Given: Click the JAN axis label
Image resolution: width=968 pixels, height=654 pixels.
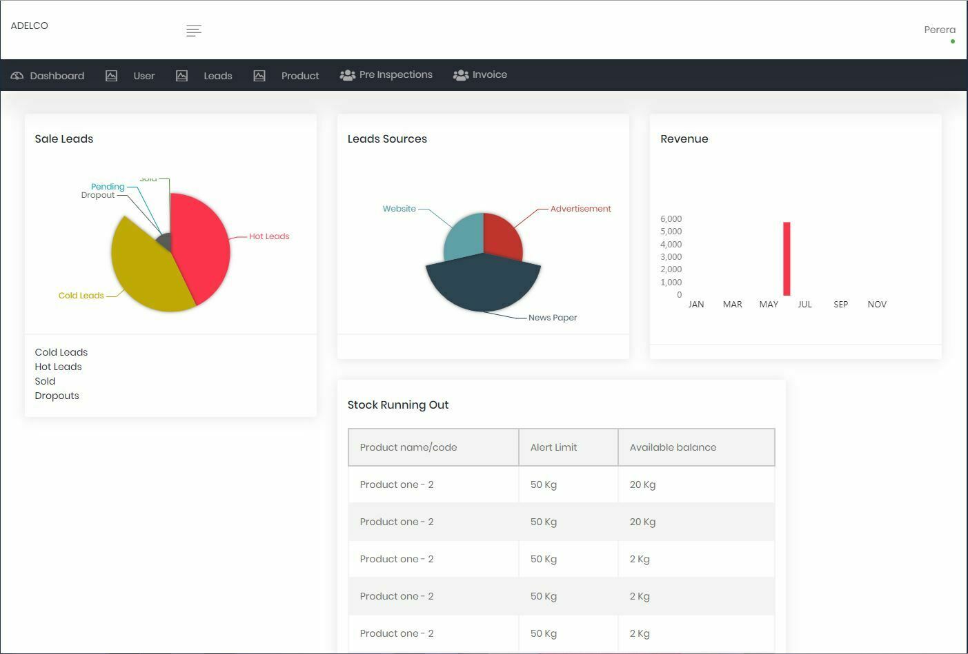Looking at the screenshot, I should tap(696, 305).
